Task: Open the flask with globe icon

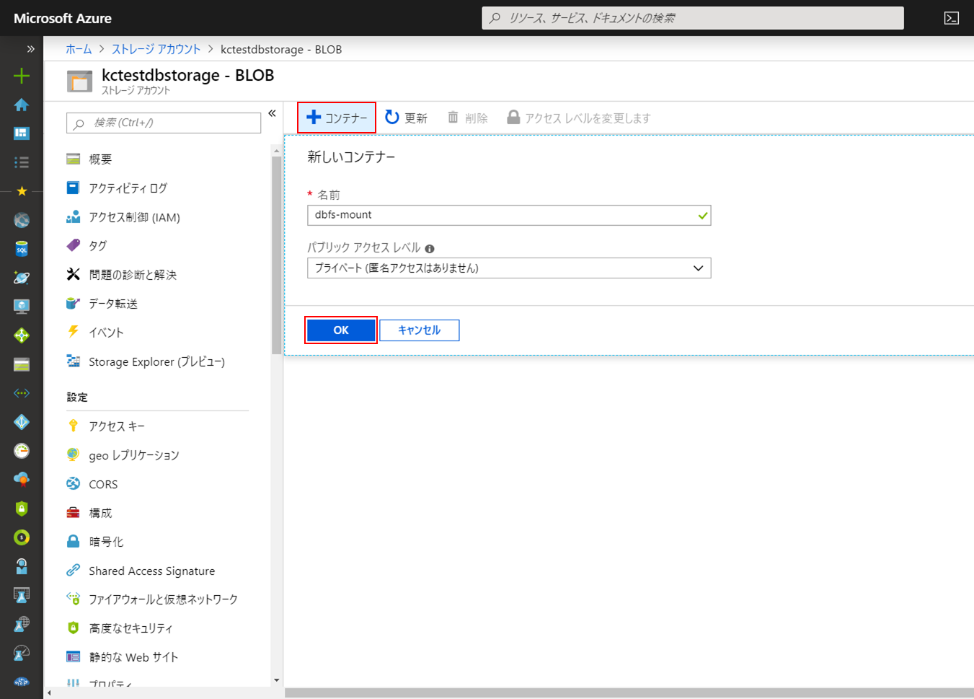Action: pos(22,624)
